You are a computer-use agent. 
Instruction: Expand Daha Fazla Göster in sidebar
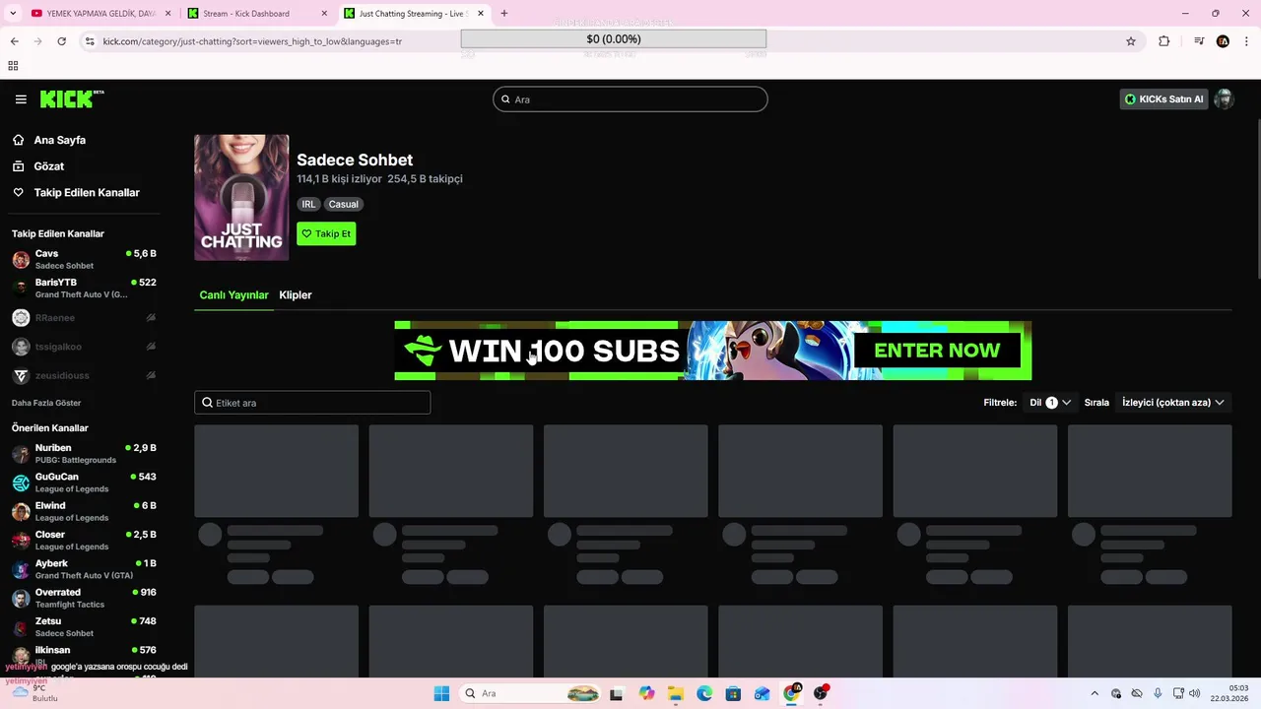tap(46, 403)
